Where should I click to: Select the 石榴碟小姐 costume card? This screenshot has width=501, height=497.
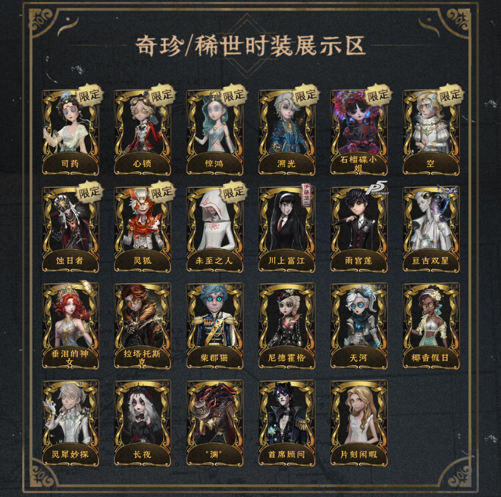point(359,132)
